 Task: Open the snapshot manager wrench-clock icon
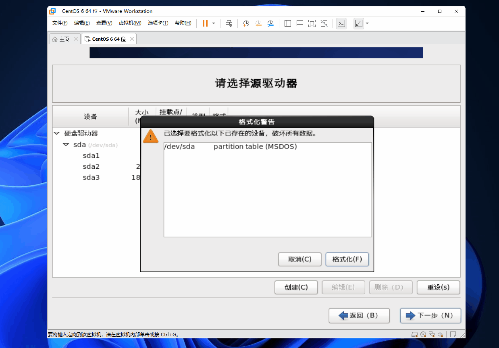click(x=270, y=23)
